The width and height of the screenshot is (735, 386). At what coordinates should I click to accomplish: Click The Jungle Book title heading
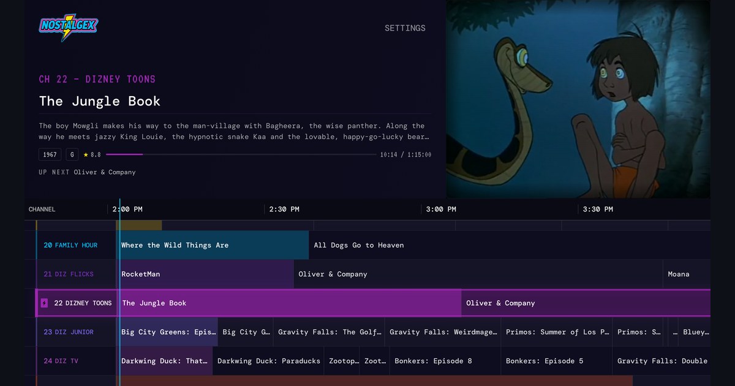pyautogui.click(x=100, y=101)
